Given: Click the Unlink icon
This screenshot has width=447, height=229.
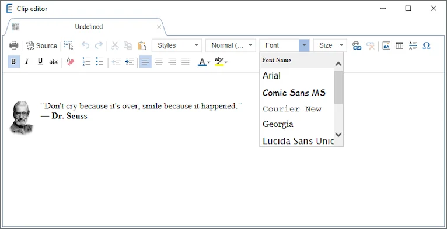Looking at the screenshot, I should [x=371, y=45].
